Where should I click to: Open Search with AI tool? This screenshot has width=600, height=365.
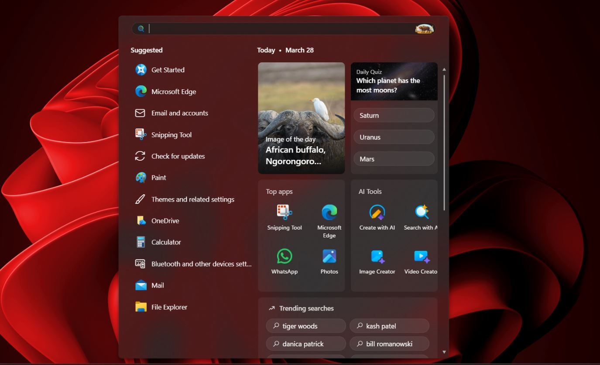(x=420, y=213)
